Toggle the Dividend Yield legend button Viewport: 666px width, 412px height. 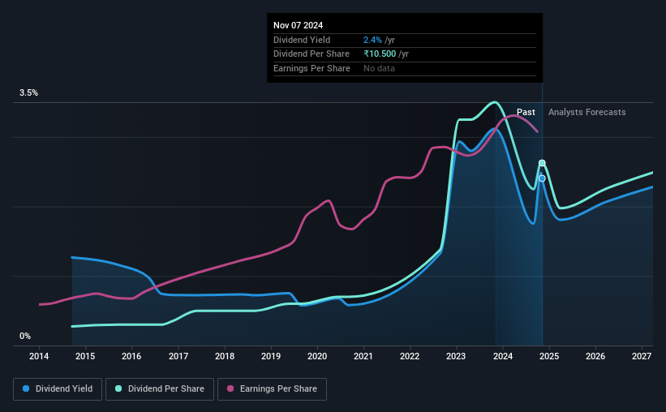click(x=58, y=389)
